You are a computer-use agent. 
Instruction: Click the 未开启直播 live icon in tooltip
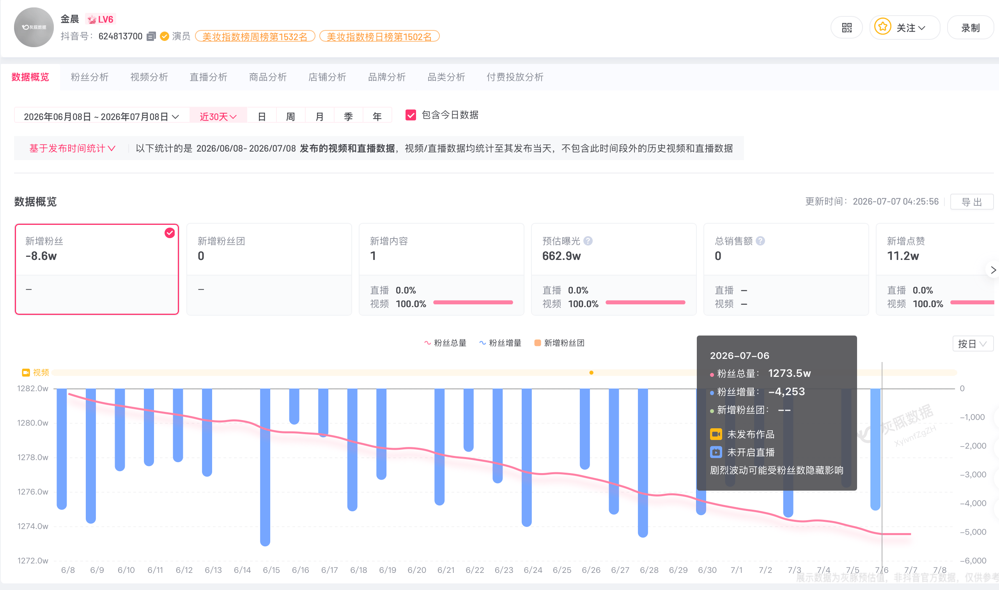coord(716,452)
